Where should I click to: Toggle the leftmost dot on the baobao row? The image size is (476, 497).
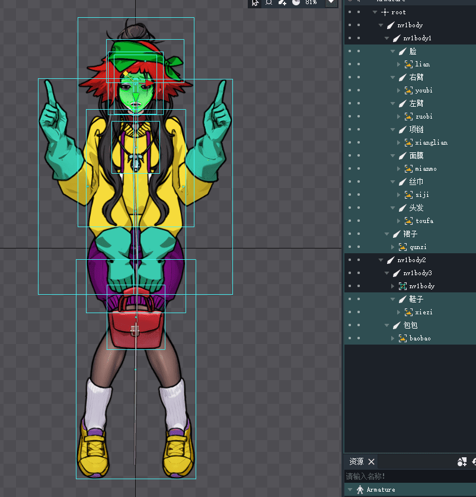coord(349,338)
